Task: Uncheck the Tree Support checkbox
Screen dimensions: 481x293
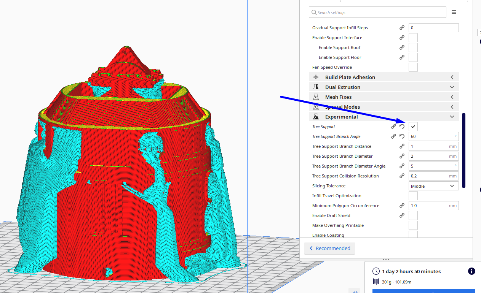Action: click(x=413, y=127)
